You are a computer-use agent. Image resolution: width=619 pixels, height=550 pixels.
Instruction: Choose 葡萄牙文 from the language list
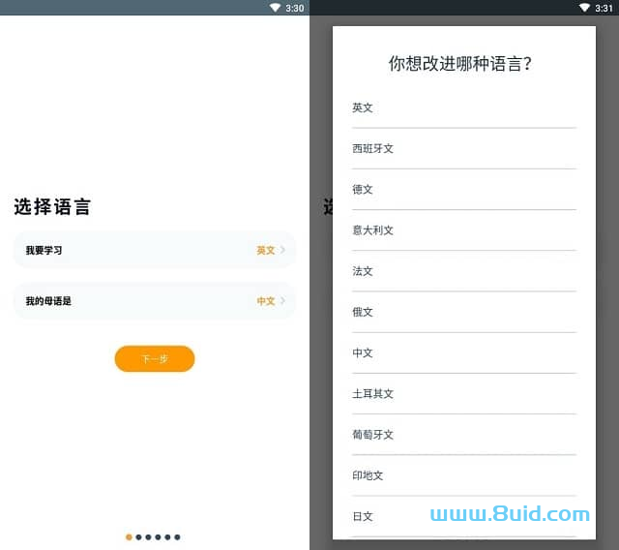point(464,435)
